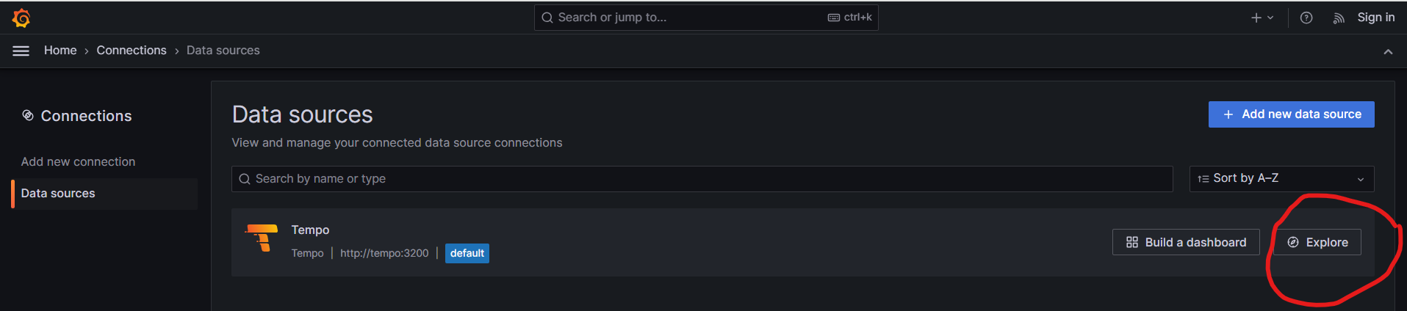Go to Home breadcrumb
This screenshot has height=311, width=1407.
tap(60, 50)
